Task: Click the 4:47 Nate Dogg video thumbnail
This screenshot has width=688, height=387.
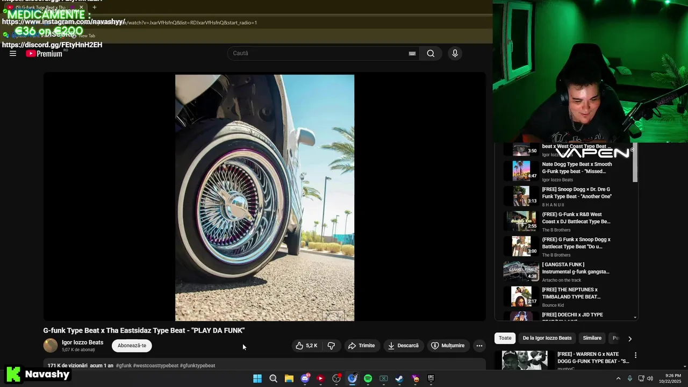Action: pos(521,171)
